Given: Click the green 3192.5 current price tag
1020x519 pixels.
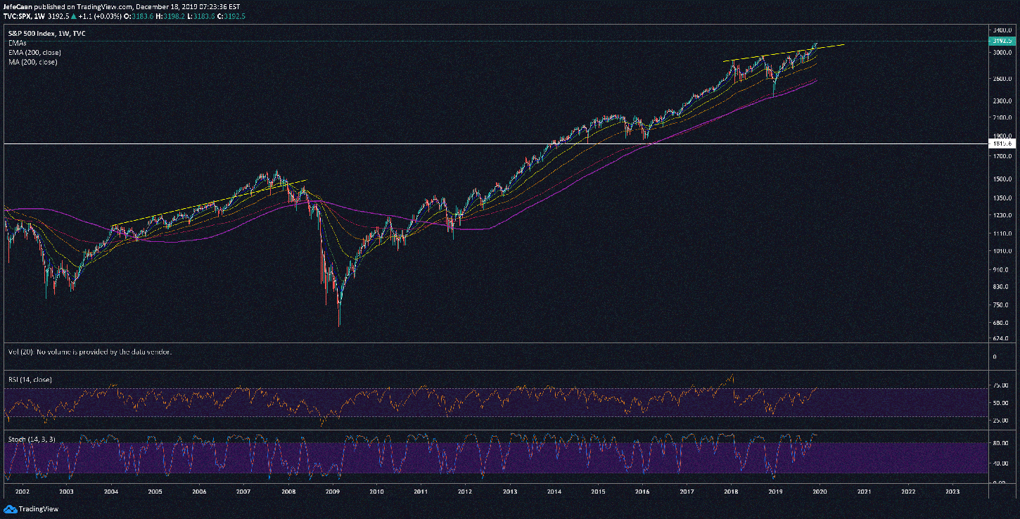Looking at the screenshot, I should pos(1001,41).
